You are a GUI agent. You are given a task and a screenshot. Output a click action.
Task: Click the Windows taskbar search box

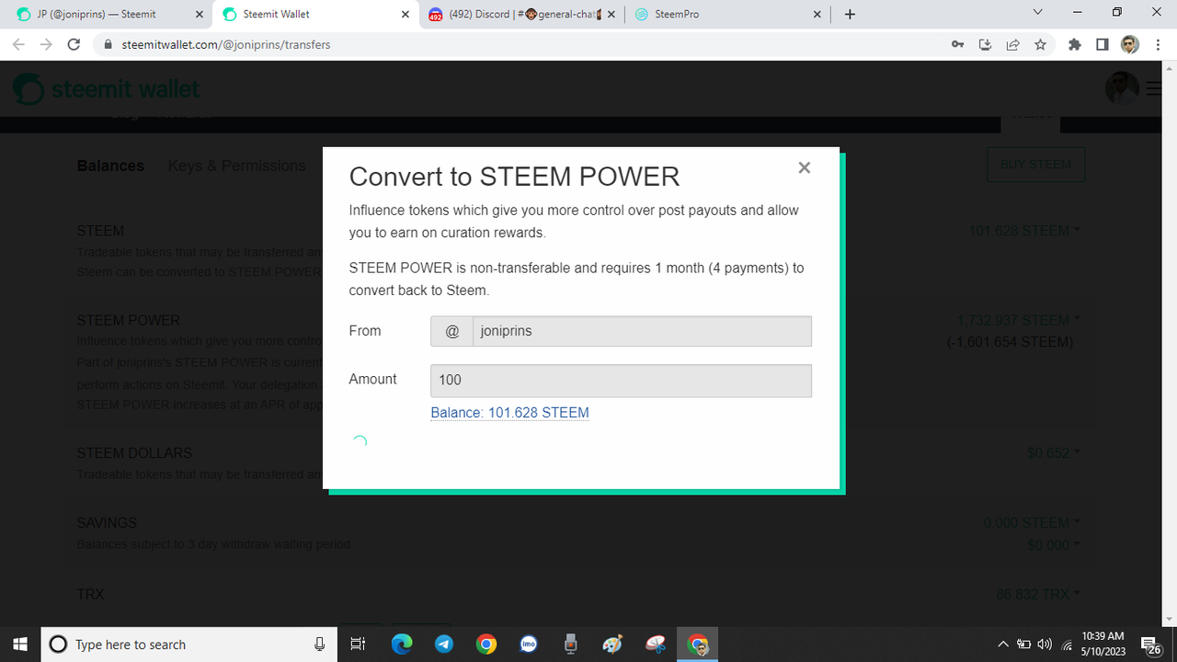189,645
